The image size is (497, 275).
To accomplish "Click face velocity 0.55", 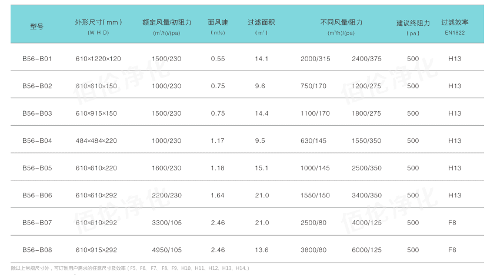I will (x=218, y=59).
